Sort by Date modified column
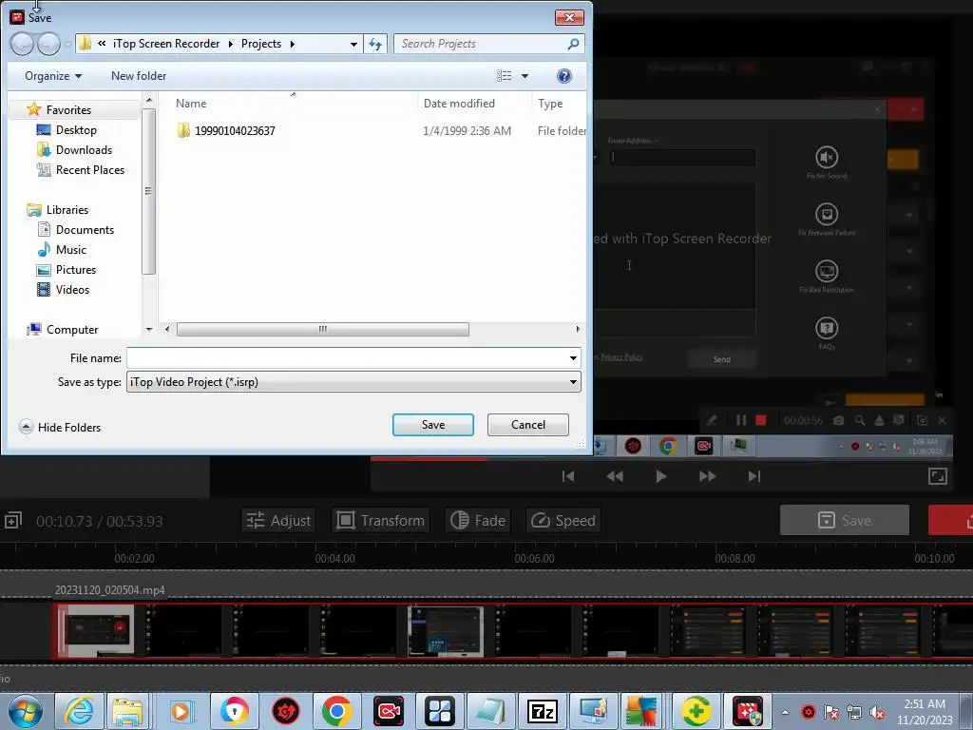Screen dimensions: 973x730 click(x=459, y=104)
